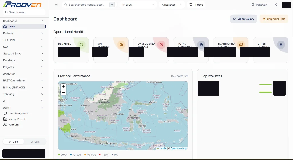Open Manage Projects page
This screenshot has height=160, width=293.
(17, 119)
